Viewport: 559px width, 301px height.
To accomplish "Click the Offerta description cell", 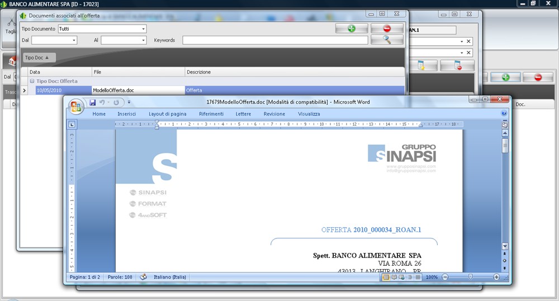I will pyautogui.click(x=295, y=90).
